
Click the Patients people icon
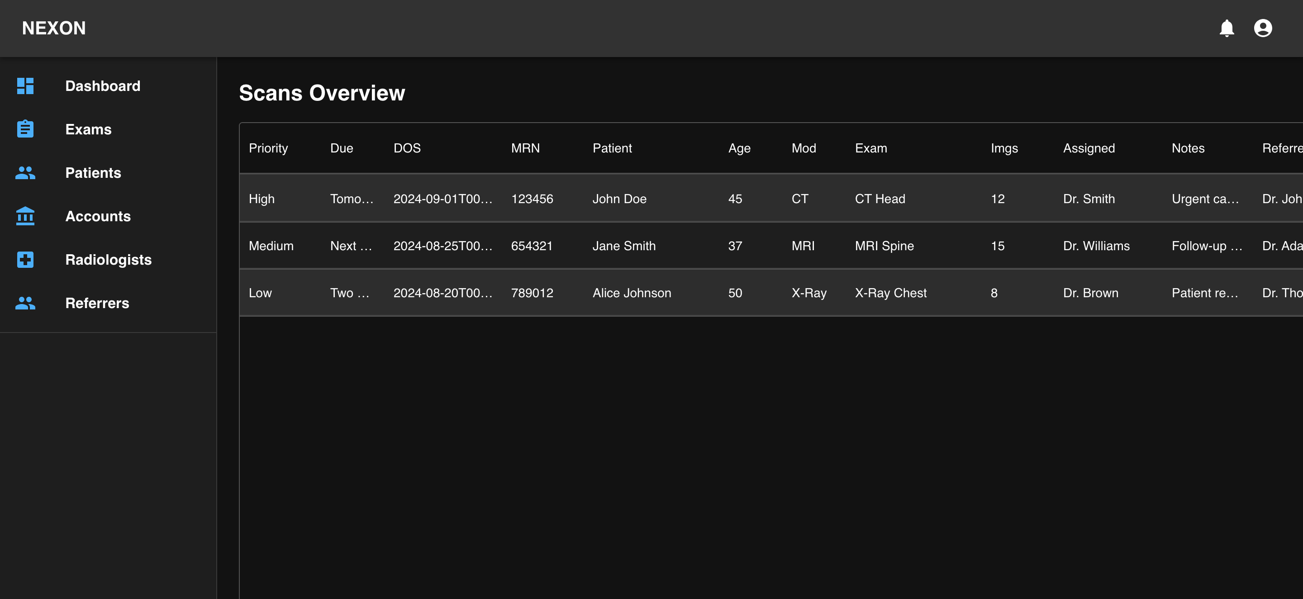point(25,173)
